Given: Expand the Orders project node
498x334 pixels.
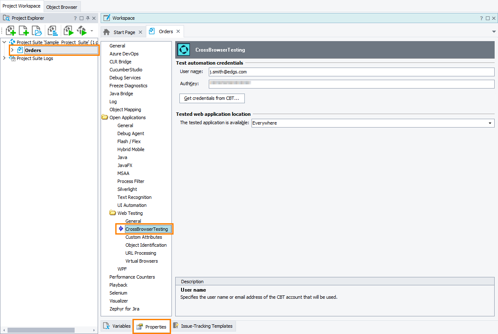Looking at the screenshot, I should pyautogui.click(x=12, y=50).
